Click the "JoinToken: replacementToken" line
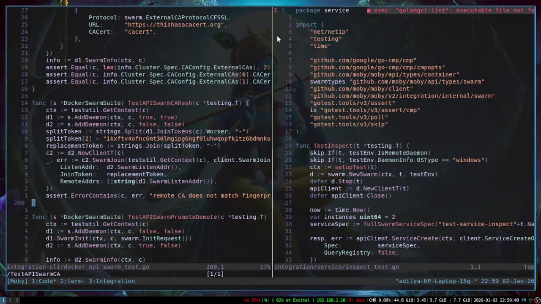 113,174
